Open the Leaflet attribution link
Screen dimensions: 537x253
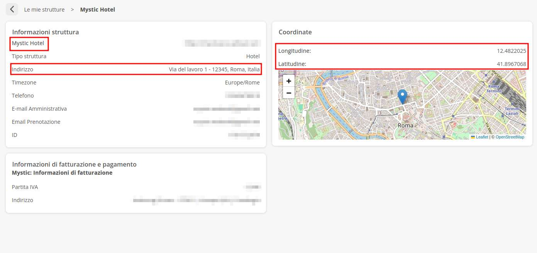[482, 137]
